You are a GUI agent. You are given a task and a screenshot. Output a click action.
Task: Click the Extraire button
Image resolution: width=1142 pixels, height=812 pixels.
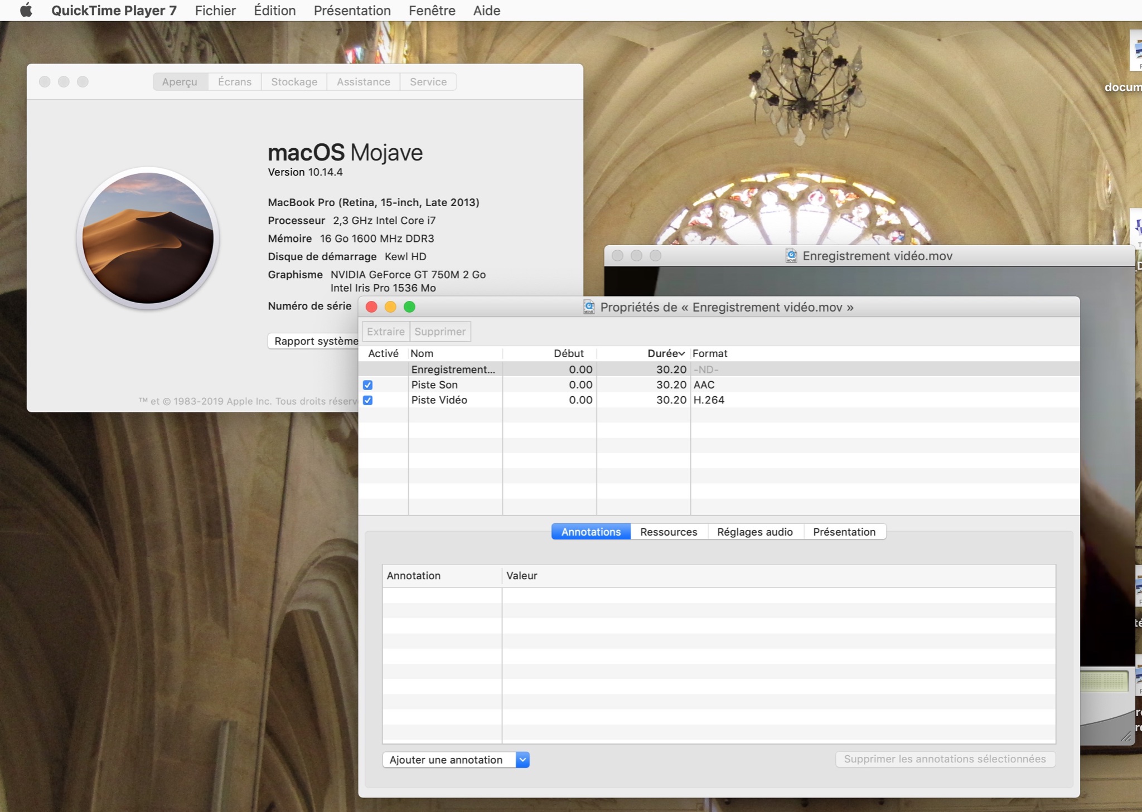pos(385,332)
